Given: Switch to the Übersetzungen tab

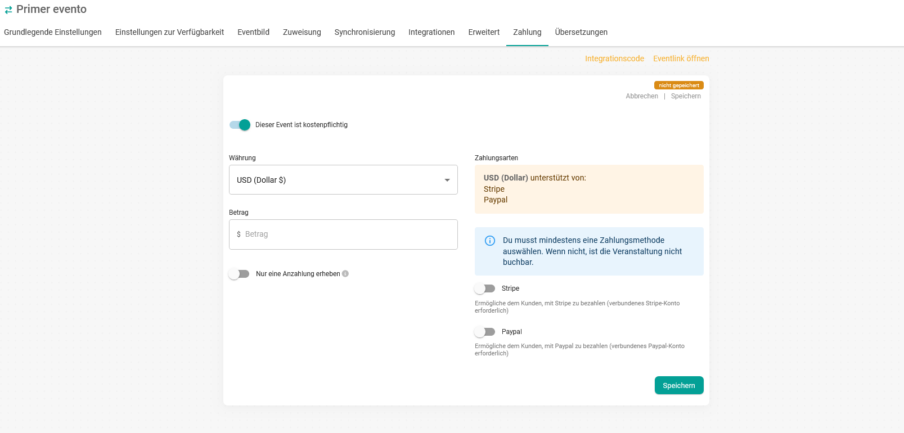Looking at the screenshot, I should pos(581,32).
